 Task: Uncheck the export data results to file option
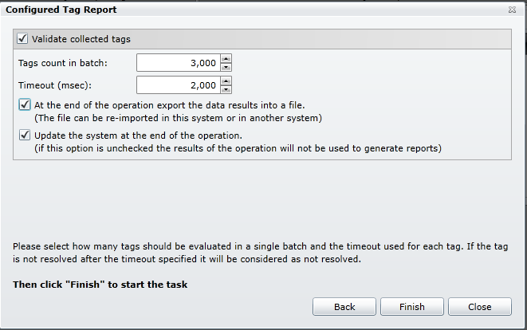25,104
